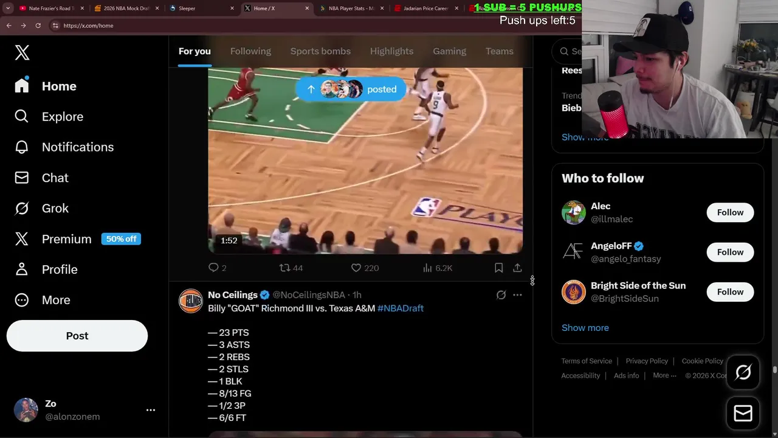Image resolution: width=778 pixels, height=438 pixels.
Task: Switch to Nate Frazier's Road browser tab
Action: pyautogui.click(x=51, y=9)
